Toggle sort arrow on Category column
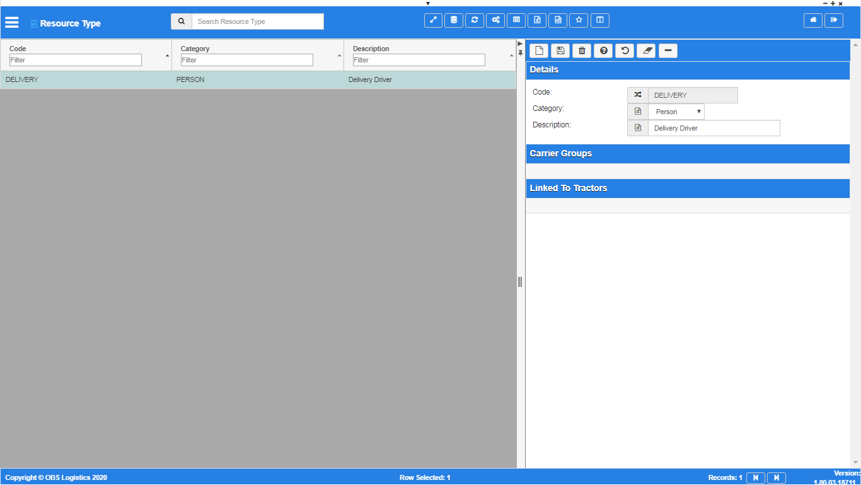This screenshot has width=861, height=485. (x=339, y=56)
